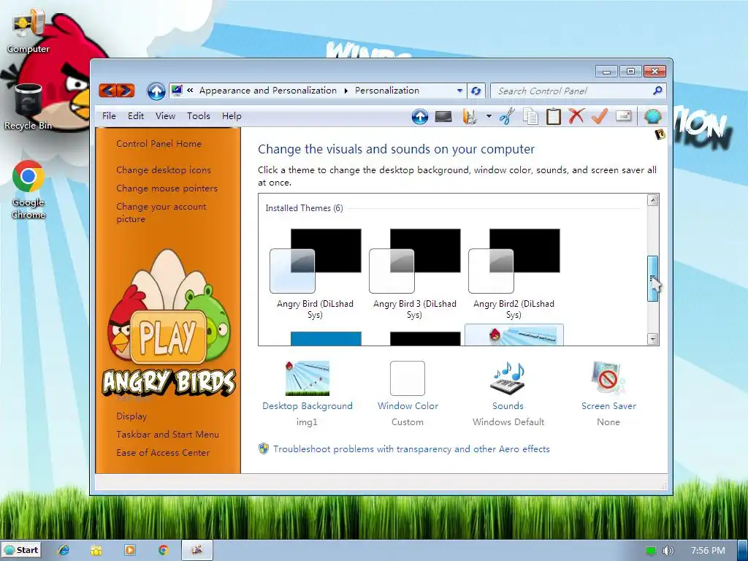The image size is (748, 561).
Task: Click the black screen toolbar icon
Action: (x=443, y=116)
